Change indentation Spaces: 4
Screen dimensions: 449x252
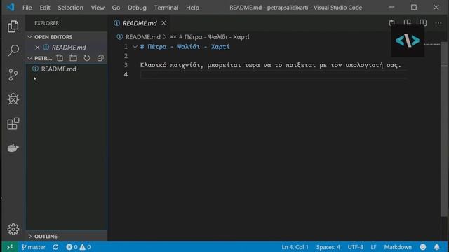[x=328, y=247]
